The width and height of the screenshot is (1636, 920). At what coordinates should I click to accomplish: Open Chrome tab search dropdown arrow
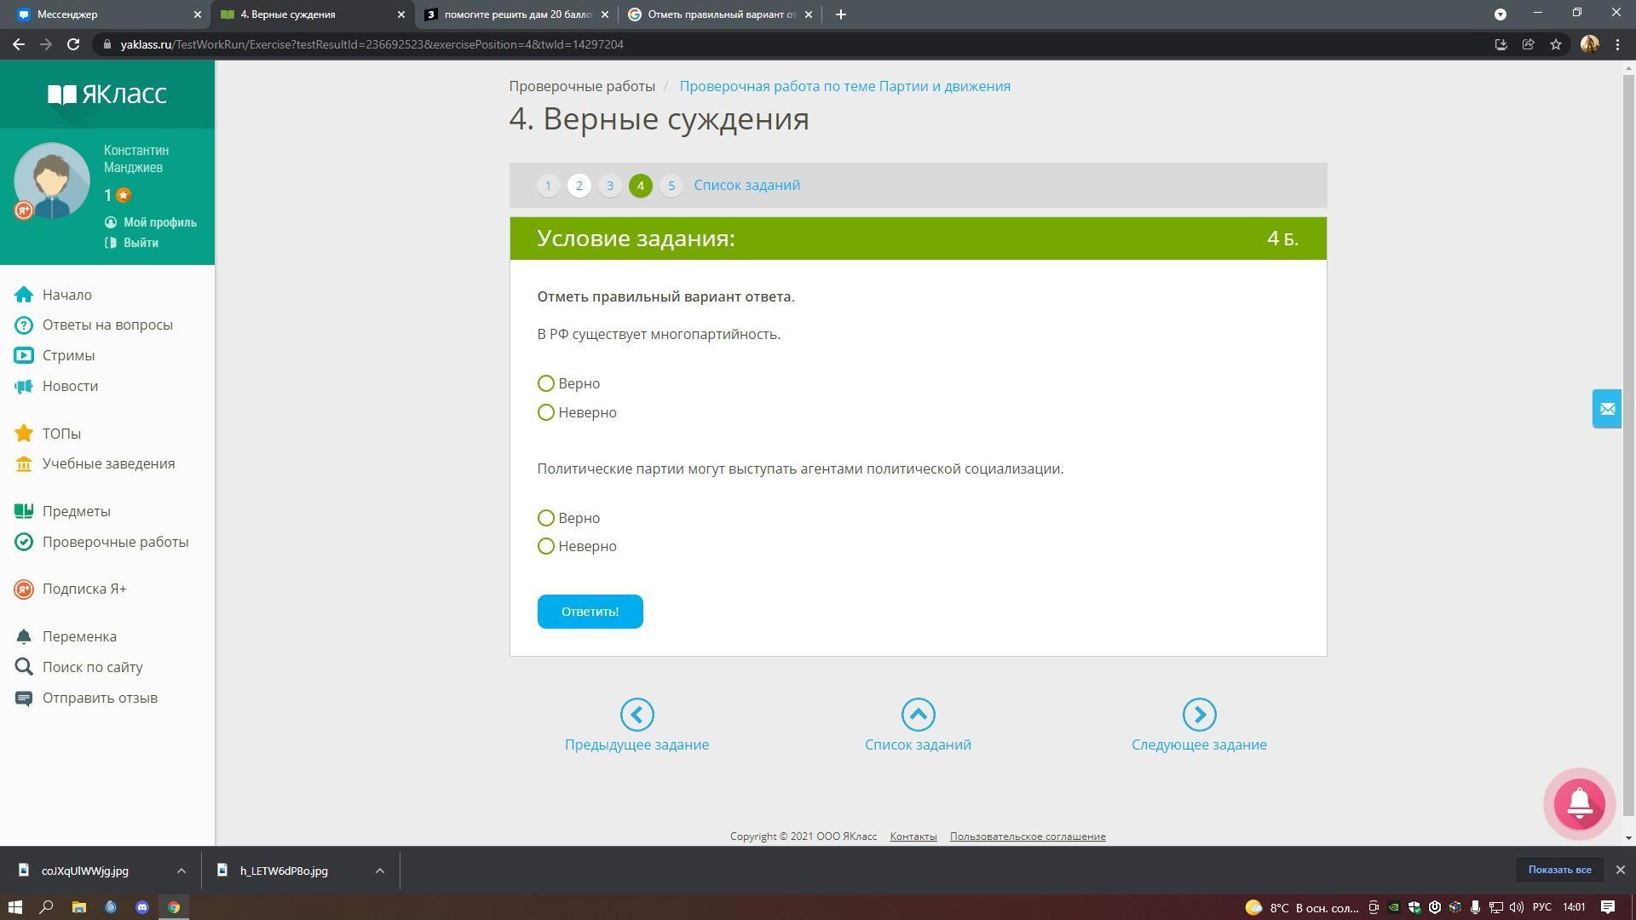click(x=1501, y=14)
